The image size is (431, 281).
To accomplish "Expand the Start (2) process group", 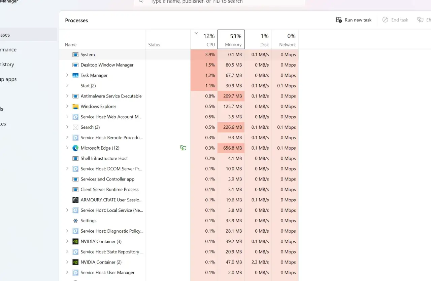I will point(67,86).
